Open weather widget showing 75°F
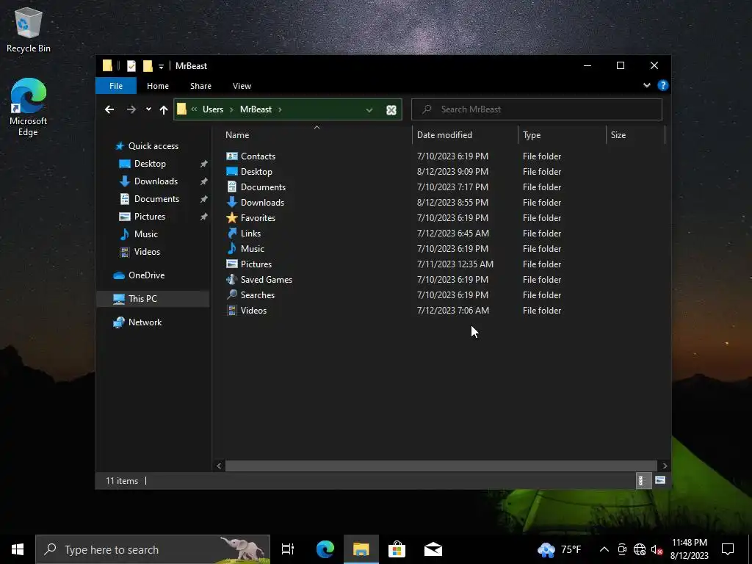Screen dimensions: 752x564 coord(559,549)
